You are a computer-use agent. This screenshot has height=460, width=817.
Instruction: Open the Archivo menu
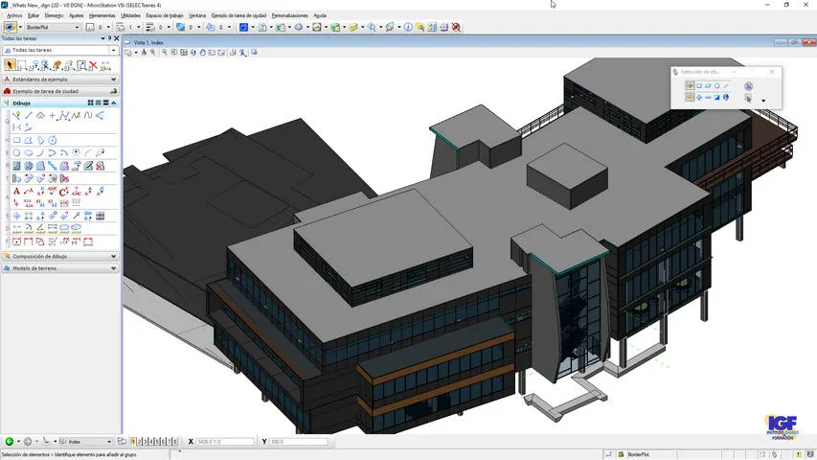14,15
